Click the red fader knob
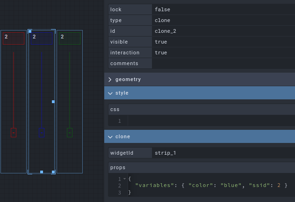This screenshot has width=295, height=202. pyautogui.click(x=14, y=133)
